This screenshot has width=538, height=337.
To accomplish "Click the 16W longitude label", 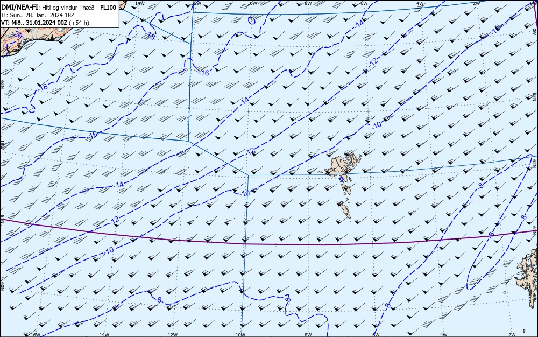I will pos(36,335).
